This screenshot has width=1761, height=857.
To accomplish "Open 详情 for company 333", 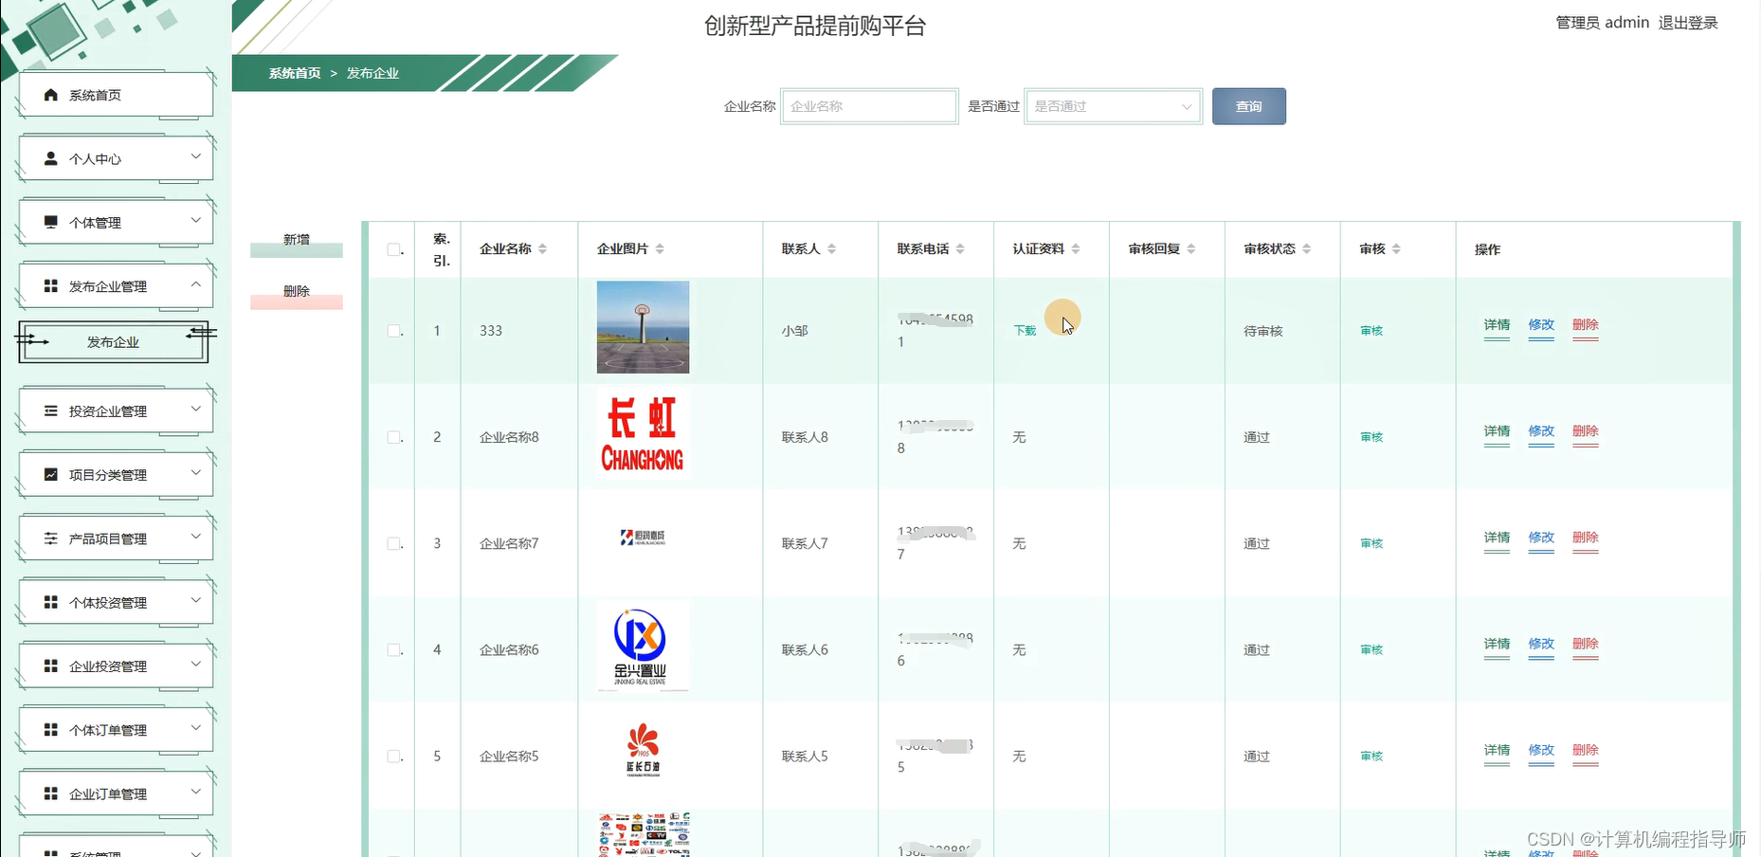I will (1497, 325).
